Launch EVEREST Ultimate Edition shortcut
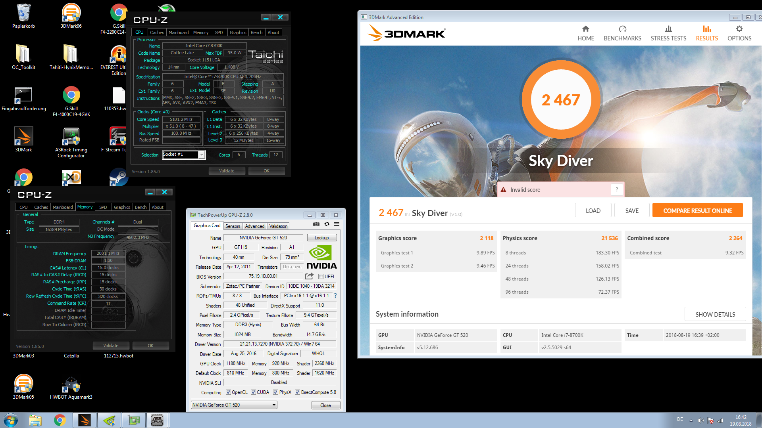 (119, 59)
